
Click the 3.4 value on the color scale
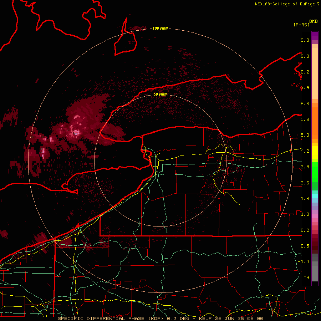pos(305,167)
